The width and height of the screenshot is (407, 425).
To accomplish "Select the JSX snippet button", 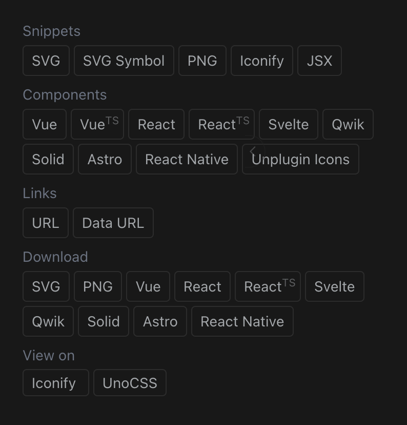I will [319, 61].
